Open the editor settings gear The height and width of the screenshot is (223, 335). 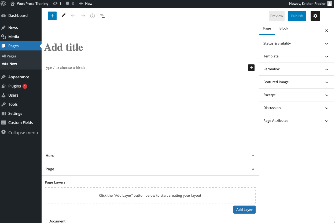315,16
